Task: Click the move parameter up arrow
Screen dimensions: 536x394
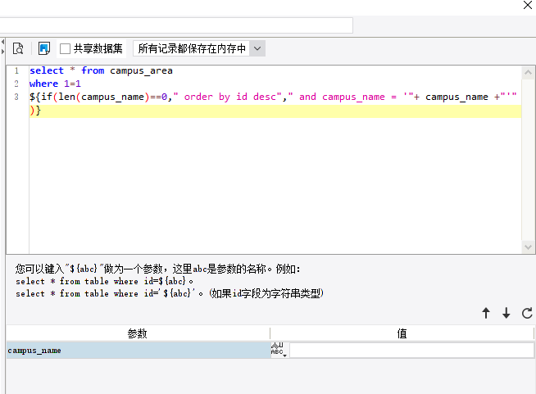Action: (x=486, y=313)
